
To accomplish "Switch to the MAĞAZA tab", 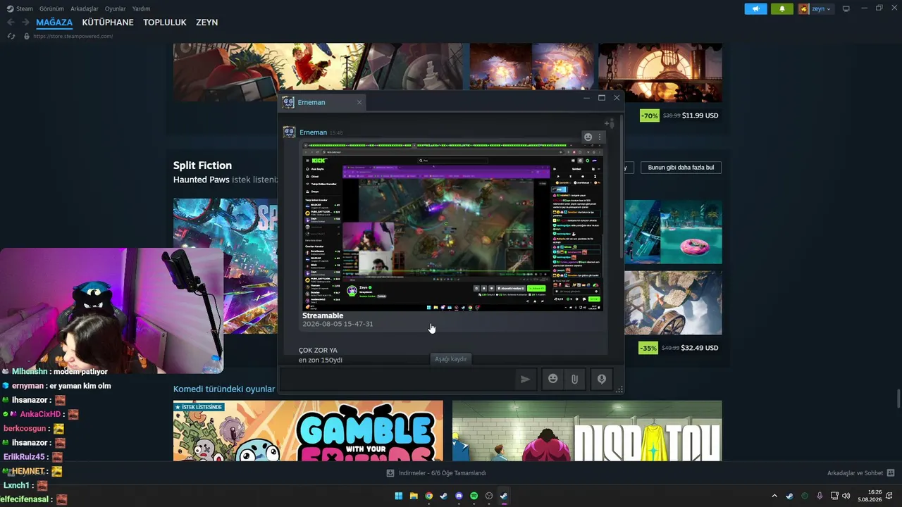I will click(54, 23).
